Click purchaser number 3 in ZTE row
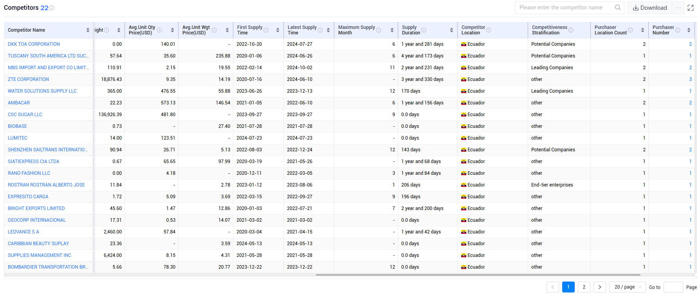The height and width of the screenshot is (296, 700). point(691,79)
